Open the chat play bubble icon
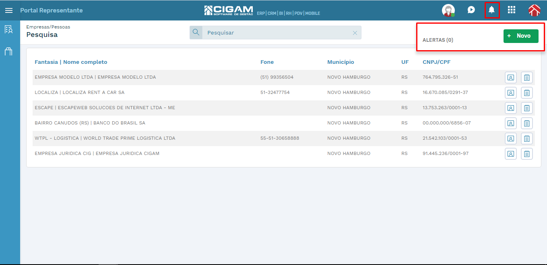547x265 pixels. click(x=471, y=10)
